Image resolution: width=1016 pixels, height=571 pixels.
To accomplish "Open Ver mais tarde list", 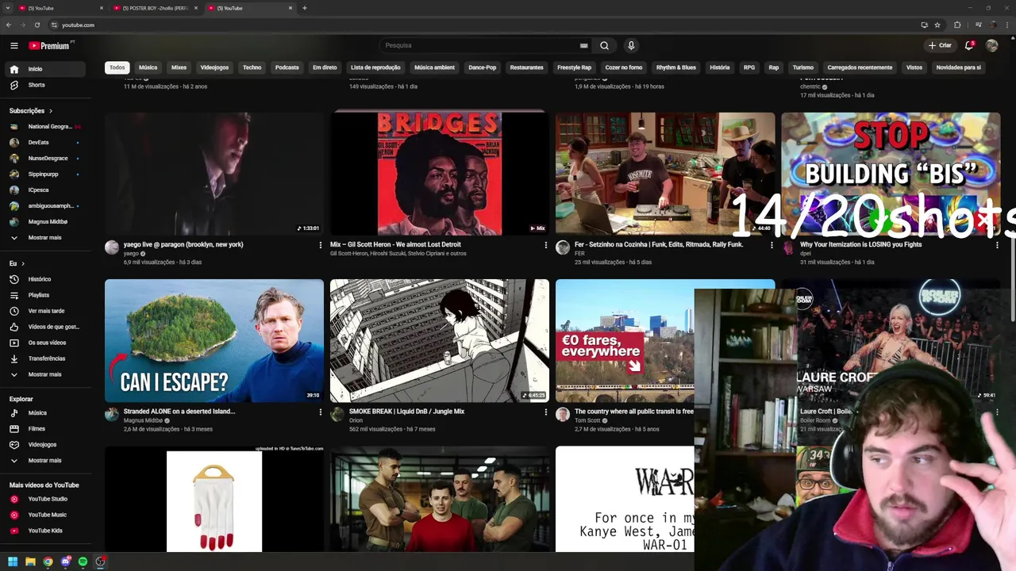I will tap(45, 311).
